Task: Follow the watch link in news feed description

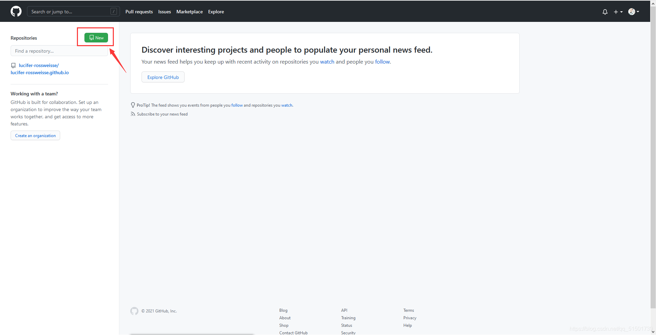Action: [x=327, y=62]
